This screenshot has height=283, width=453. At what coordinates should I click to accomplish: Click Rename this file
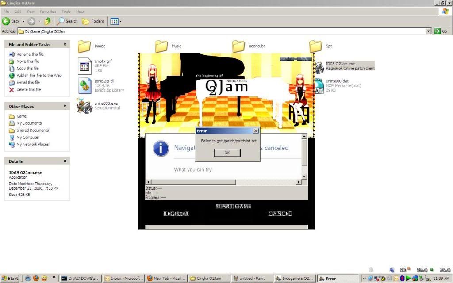[30, 54]
